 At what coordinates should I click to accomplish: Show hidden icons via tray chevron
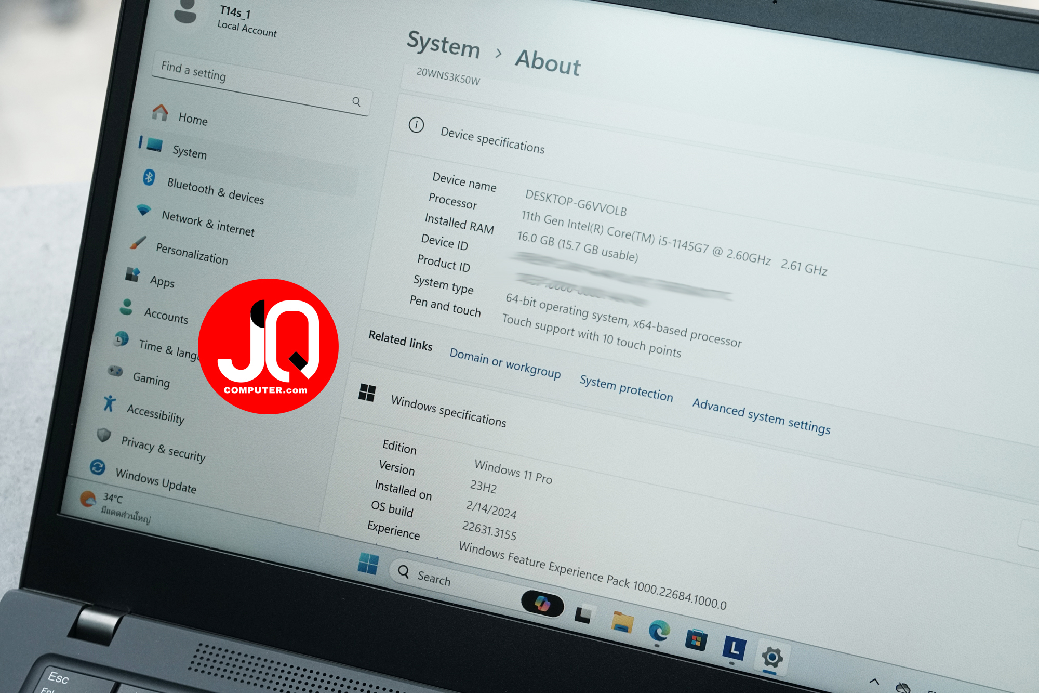click(874, 681)
